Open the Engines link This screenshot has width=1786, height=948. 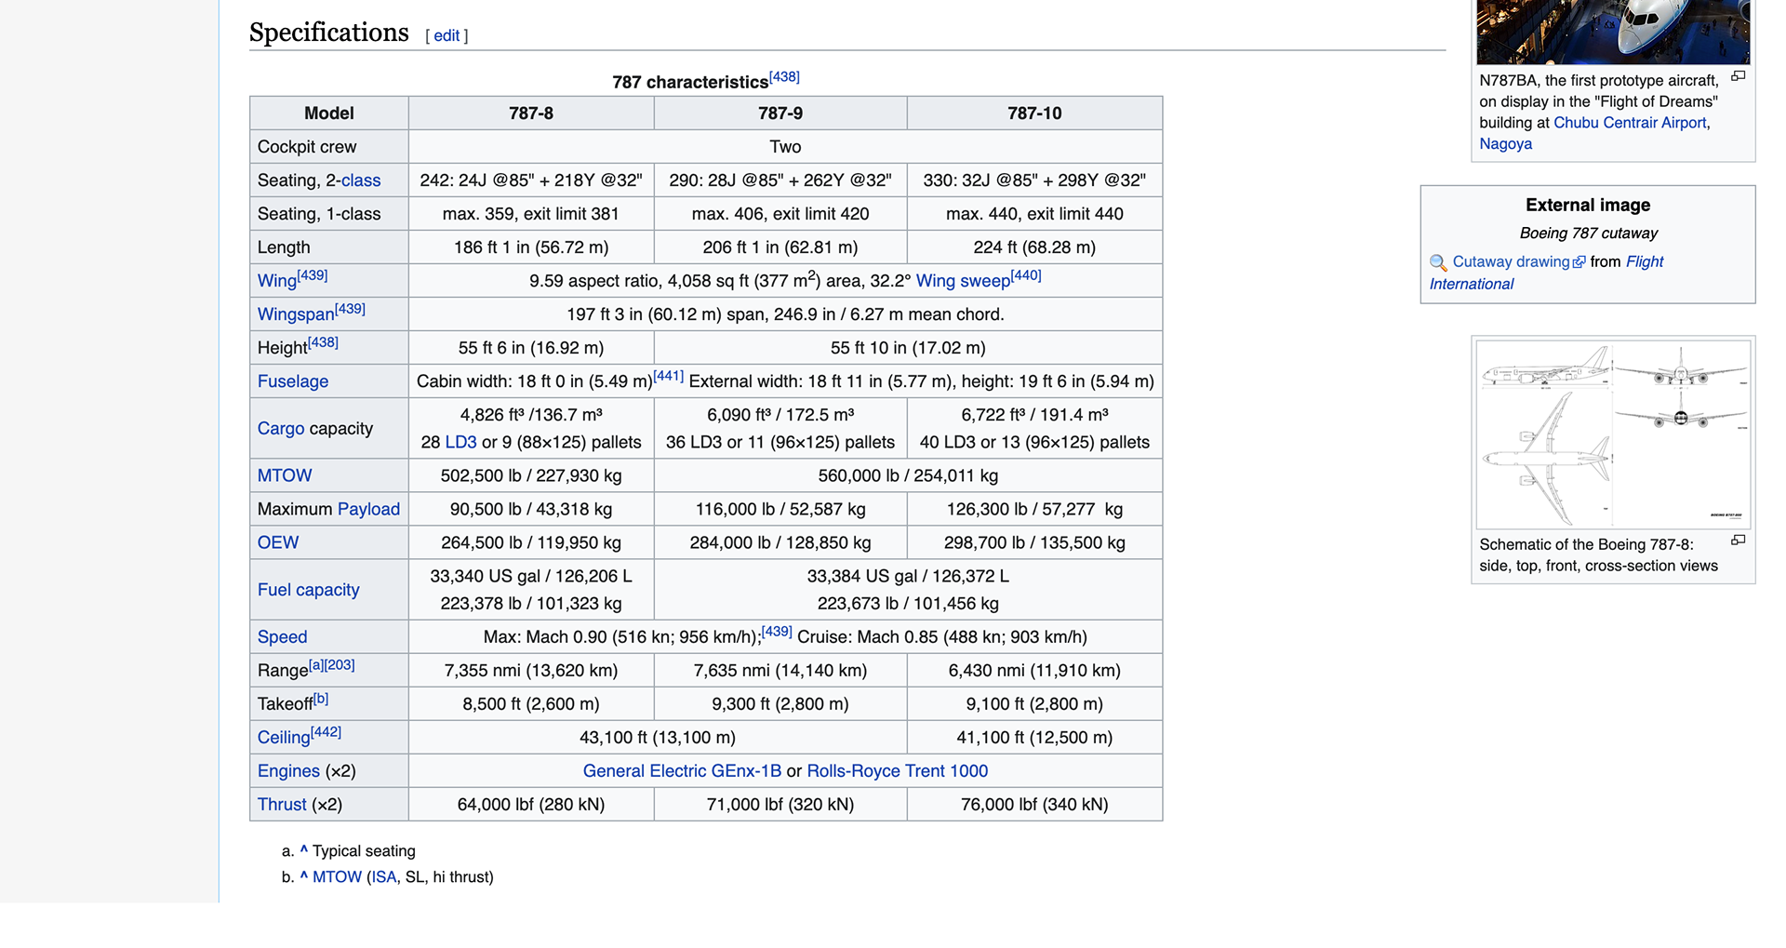click(288, 771)
